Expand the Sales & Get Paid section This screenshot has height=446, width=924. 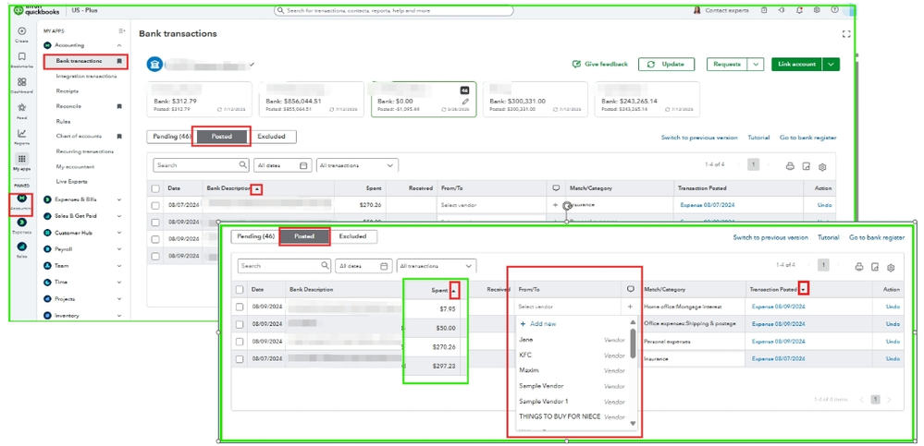[x=119, y=216]
